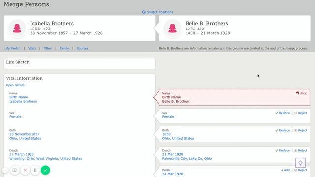Jump to Vitals section tab
Viewport: 315px width, 177px height.
32,48
